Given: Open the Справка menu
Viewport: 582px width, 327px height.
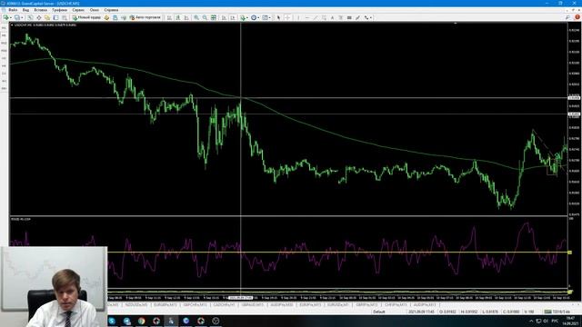Looking at the screenshot, I should (111, 10).
